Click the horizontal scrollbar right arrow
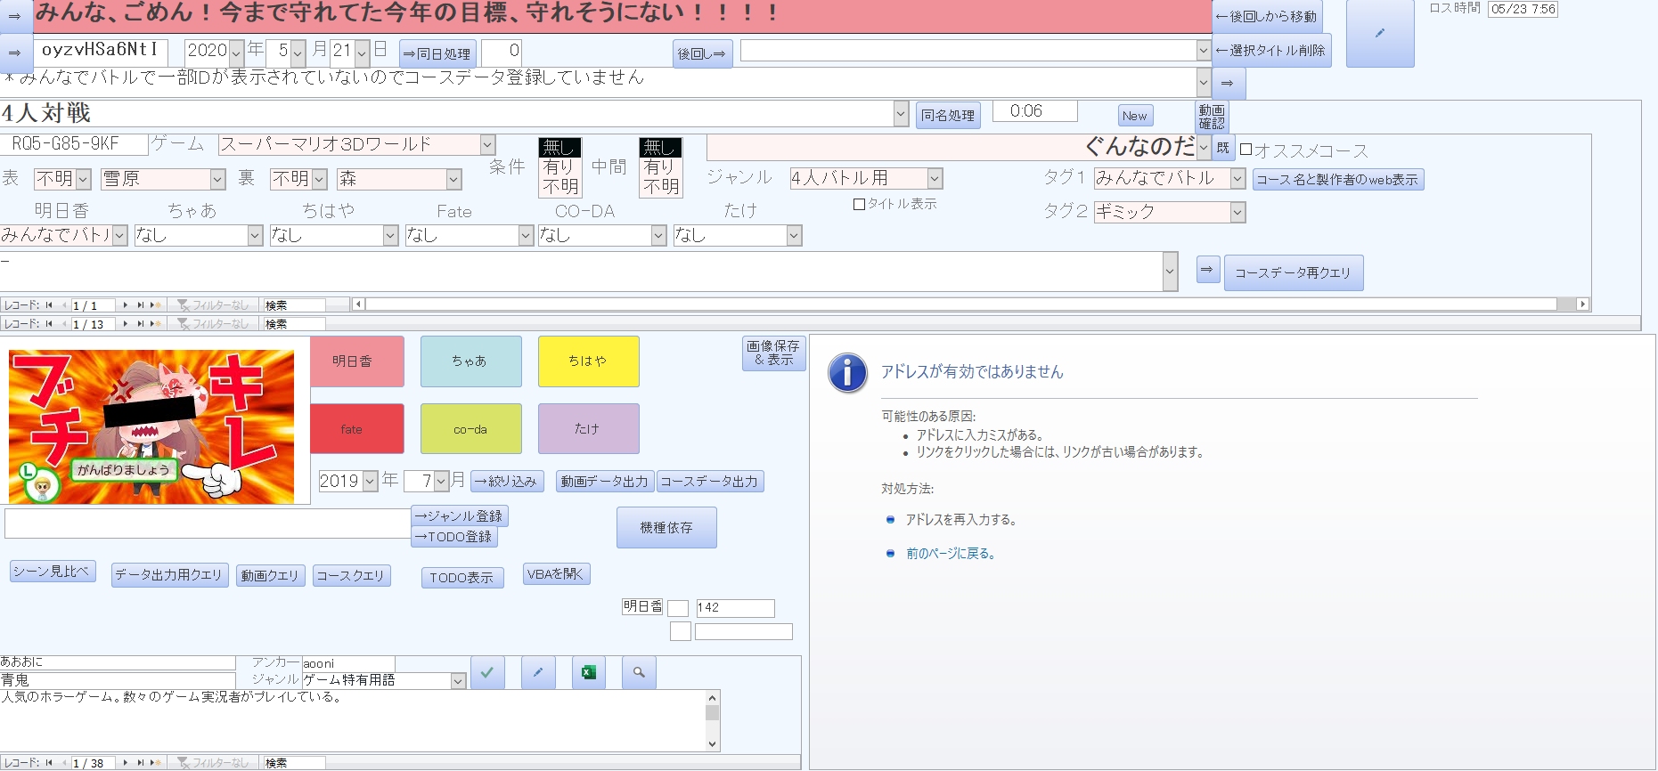 (1583, 304)
